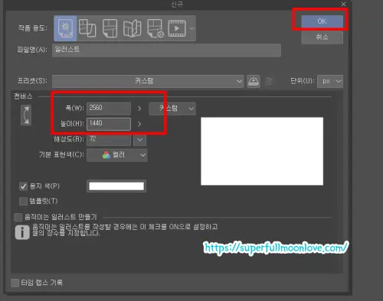Select the Comic work type icon
Viewport: 383px width, 301px height.
coord(110,28)
